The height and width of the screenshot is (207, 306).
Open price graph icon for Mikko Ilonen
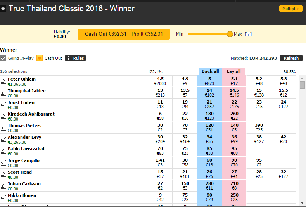coord(3,198)
